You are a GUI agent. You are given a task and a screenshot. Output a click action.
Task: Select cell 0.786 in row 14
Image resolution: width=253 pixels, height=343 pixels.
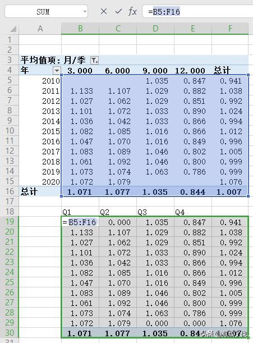(x=193, y=172)
